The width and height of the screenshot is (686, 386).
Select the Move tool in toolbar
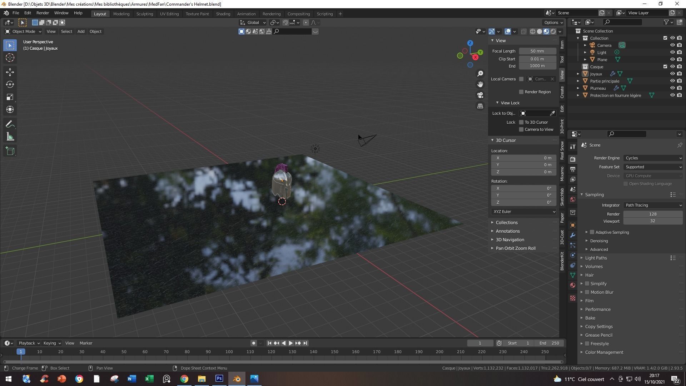(x=10, y=72)
